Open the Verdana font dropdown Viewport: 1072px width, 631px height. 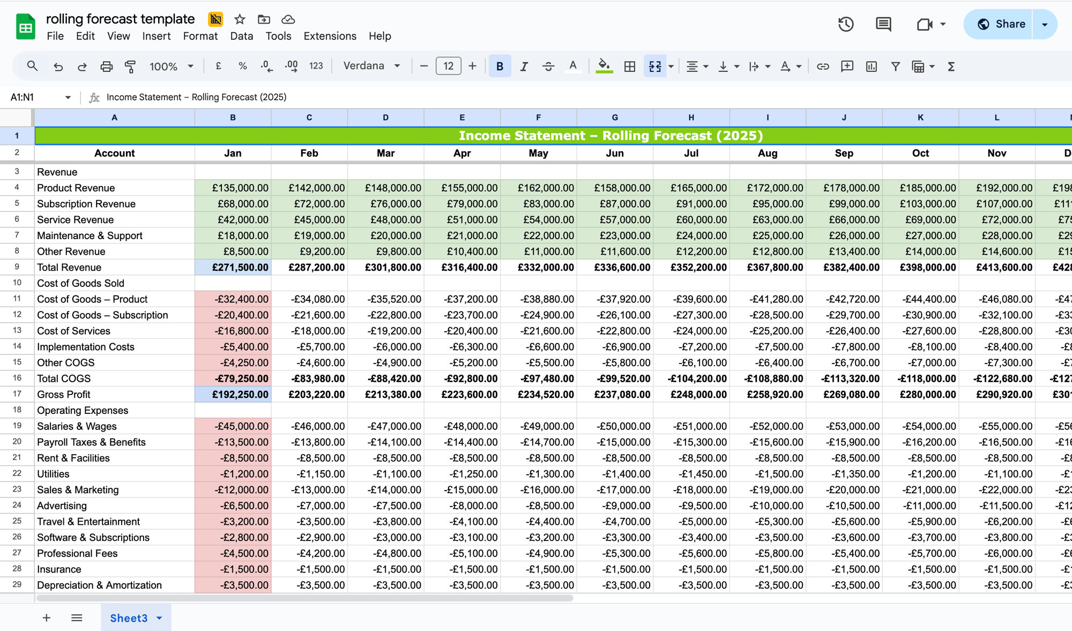point(371,66)
